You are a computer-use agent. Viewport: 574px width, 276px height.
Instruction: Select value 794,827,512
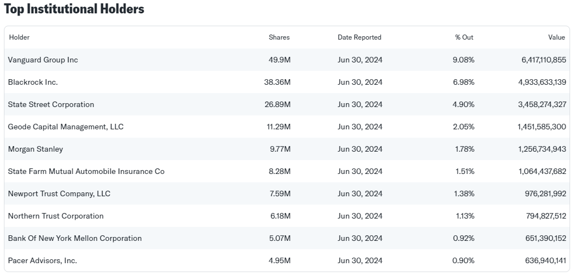click(546, 216)
